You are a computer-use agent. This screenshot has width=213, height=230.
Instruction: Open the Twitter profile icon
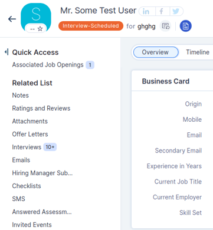click(176, 11)
